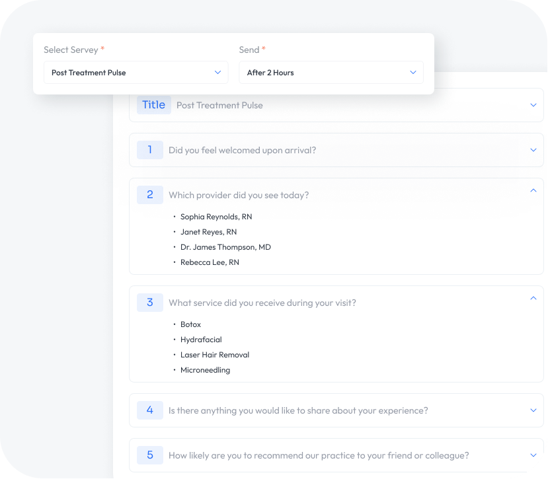This screenshot has width=548, height=479.
Task: Click the number 4 badge
Action: coord(150,410)
